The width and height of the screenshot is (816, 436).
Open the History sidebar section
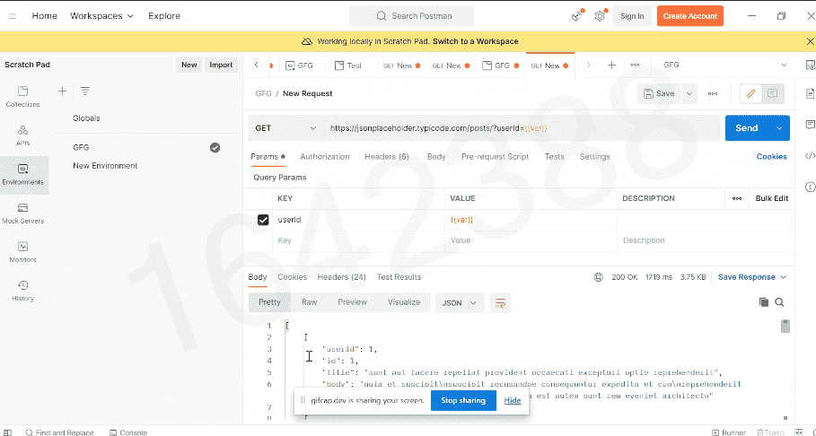coord(23,292)
